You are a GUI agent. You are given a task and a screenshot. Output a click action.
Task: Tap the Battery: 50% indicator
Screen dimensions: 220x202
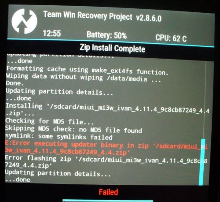pos(106,35)
